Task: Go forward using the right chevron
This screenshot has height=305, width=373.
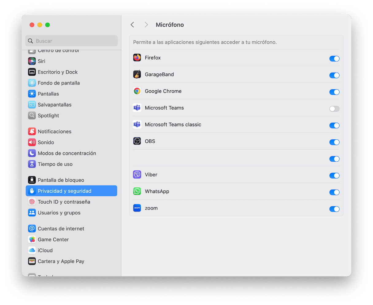Action: [x=146, y=25]
